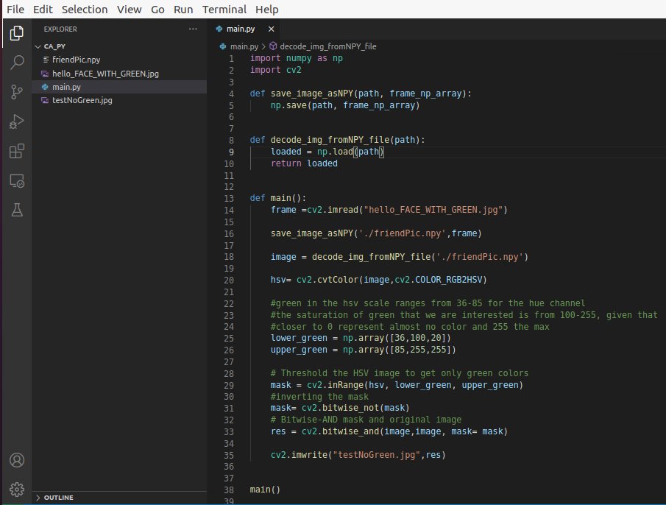Click the 'np.save(path, frame_np_array)' line
Viewport: 666px width, 505px height.
tap(345, 105)
